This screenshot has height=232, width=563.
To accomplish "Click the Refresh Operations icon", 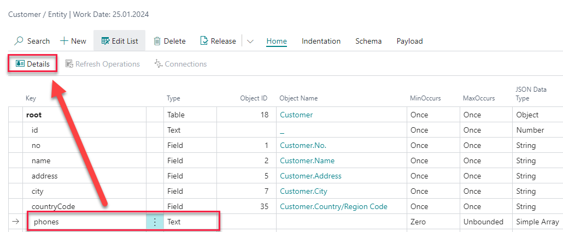I will pyautogui.click(x=69, y=64).
